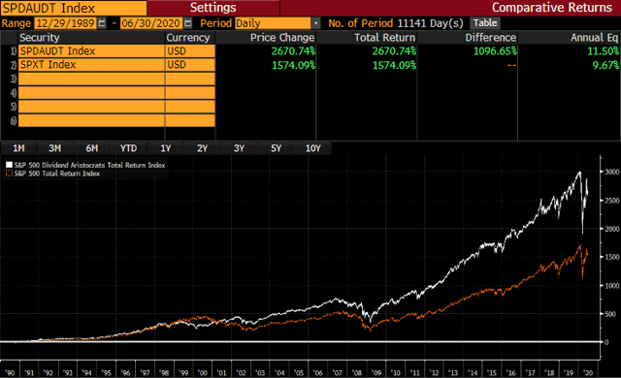
Task: Select 1Y range button
Action: point(166,148)
